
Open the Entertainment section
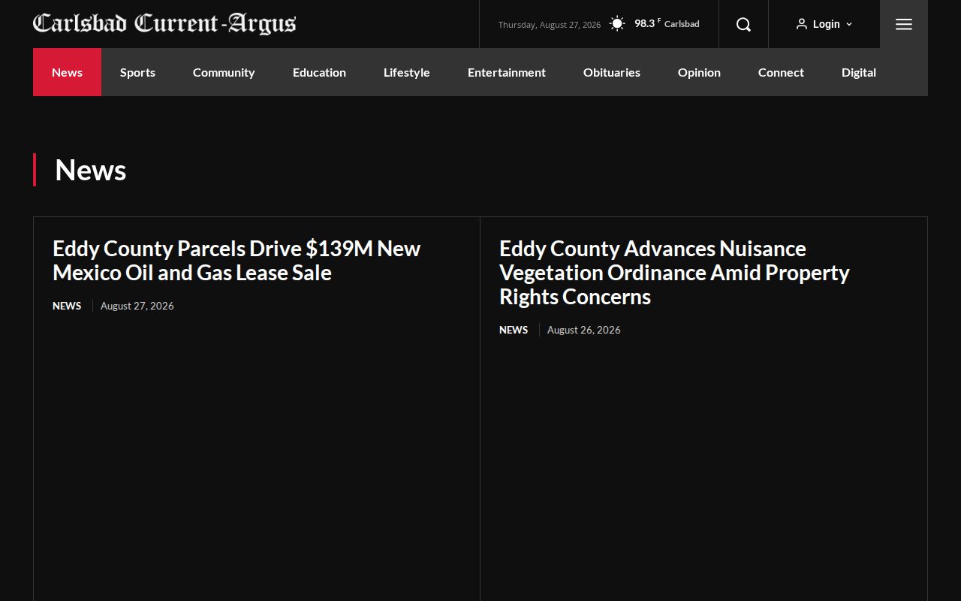pos(507,72)
